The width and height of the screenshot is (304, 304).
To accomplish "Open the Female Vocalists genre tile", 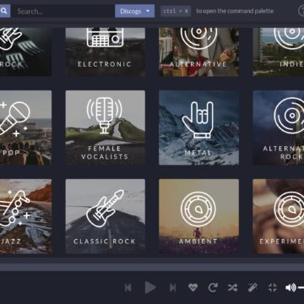I will tap(106, 128).
